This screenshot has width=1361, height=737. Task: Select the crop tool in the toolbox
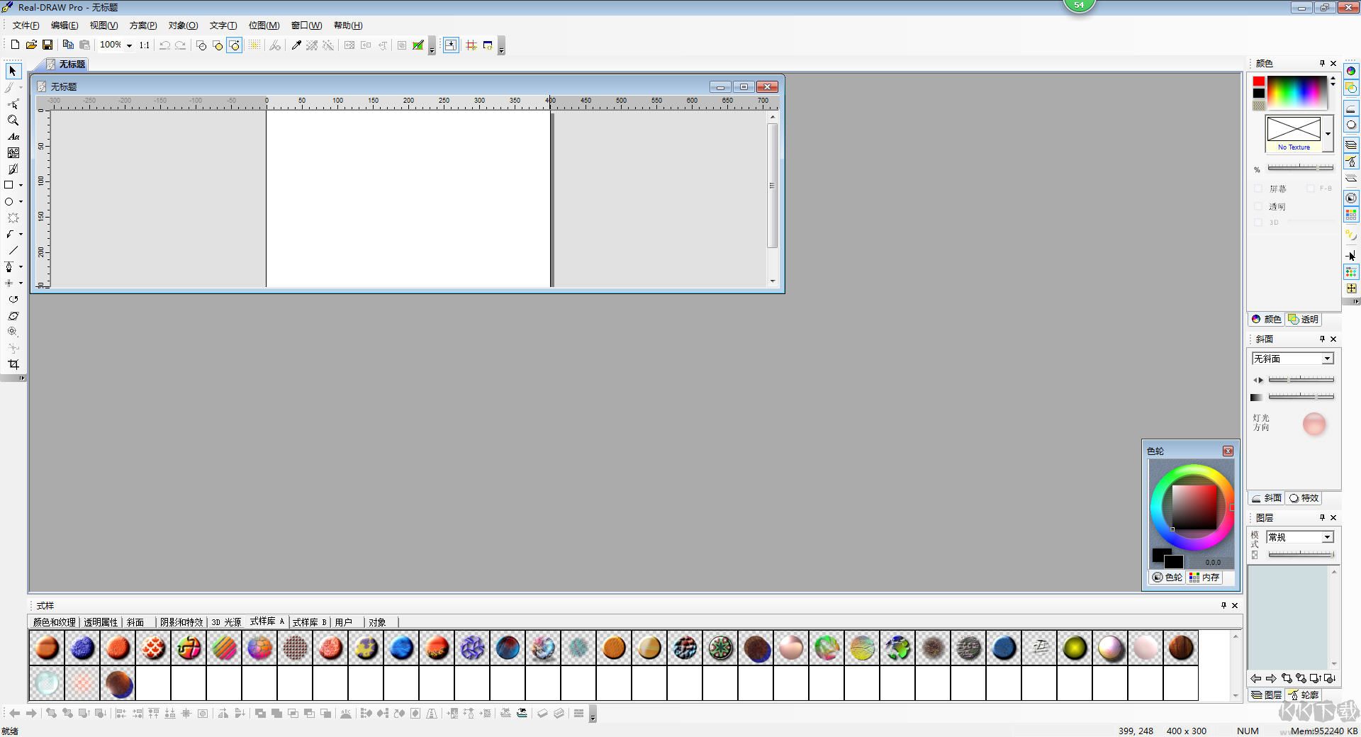13,364
